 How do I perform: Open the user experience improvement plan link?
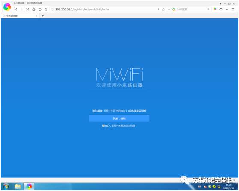(x=123, y=126)
